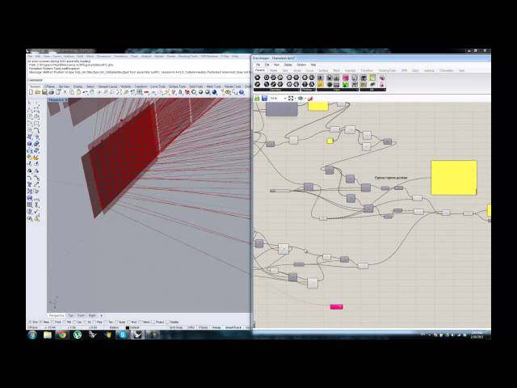
Task: Select the Standard toolbar tab in Rhino
Action: click(x=35, y=86)
